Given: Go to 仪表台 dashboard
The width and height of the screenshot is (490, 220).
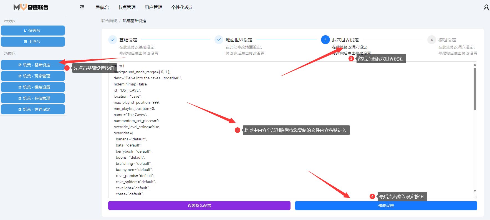Looking at the screenshot, I should (x=33, y=31).
